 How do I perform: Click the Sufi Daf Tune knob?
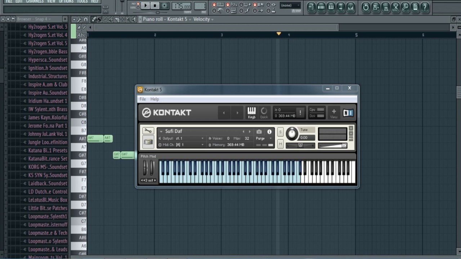(292, 133)
